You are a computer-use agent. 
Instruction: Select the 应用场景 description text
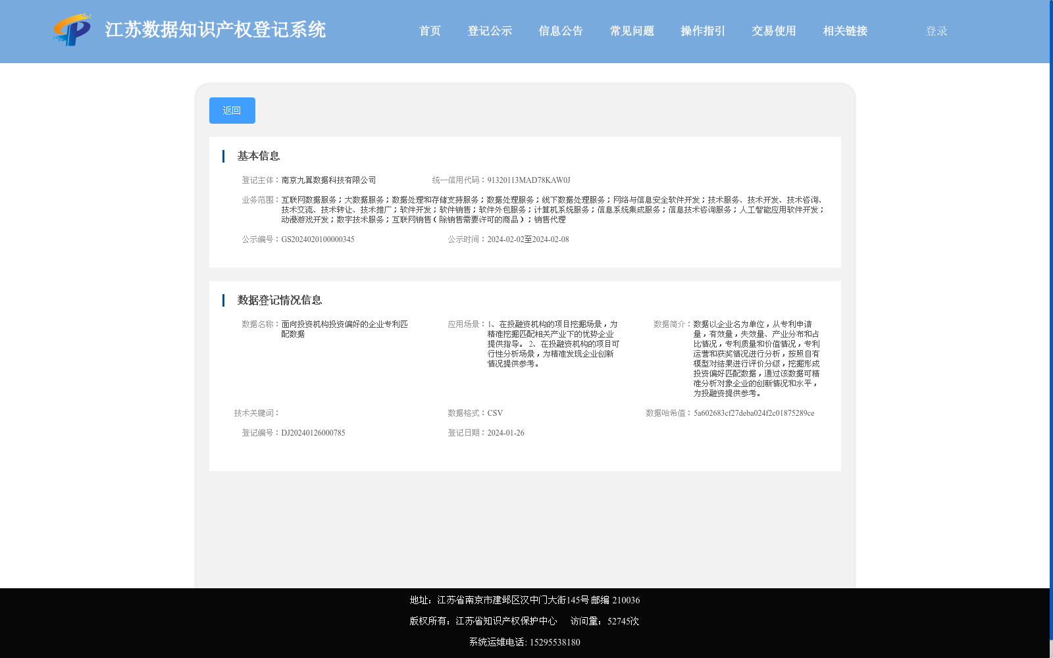553,344
